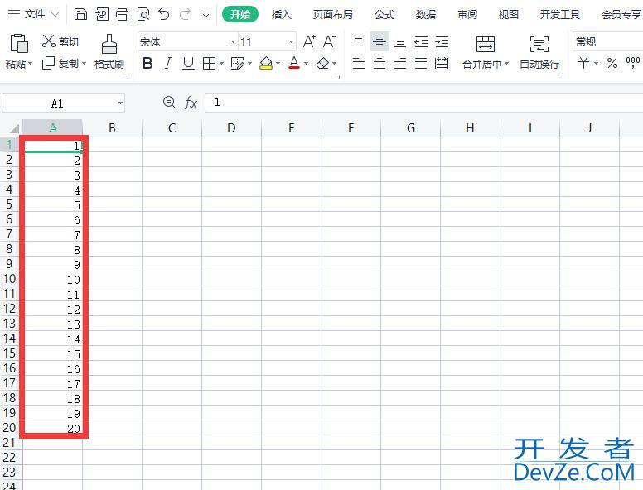Click the decrease indent icon

click(x=421, y=41)
